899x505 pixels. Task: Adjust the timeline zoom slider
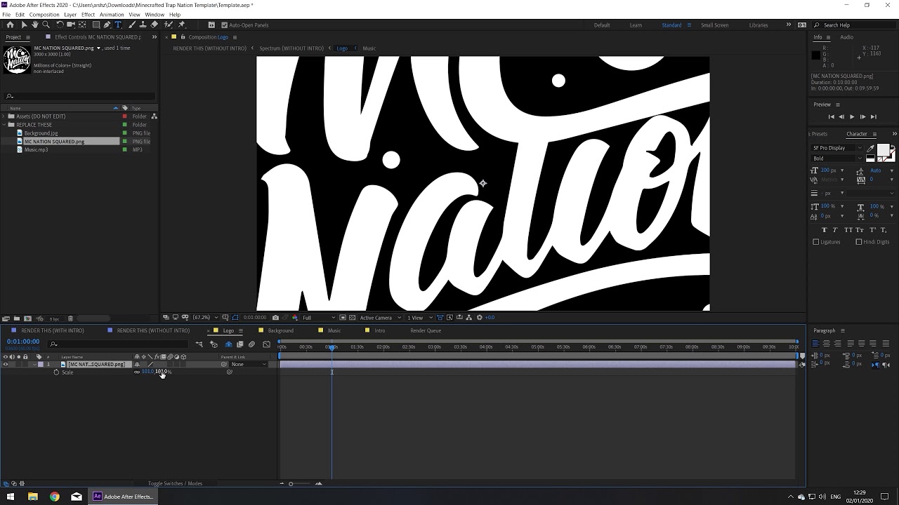291,483
